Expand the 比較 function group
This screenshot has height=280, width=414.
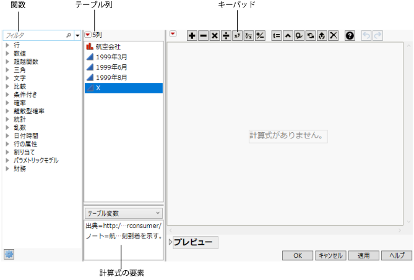(x=7, y=86)
